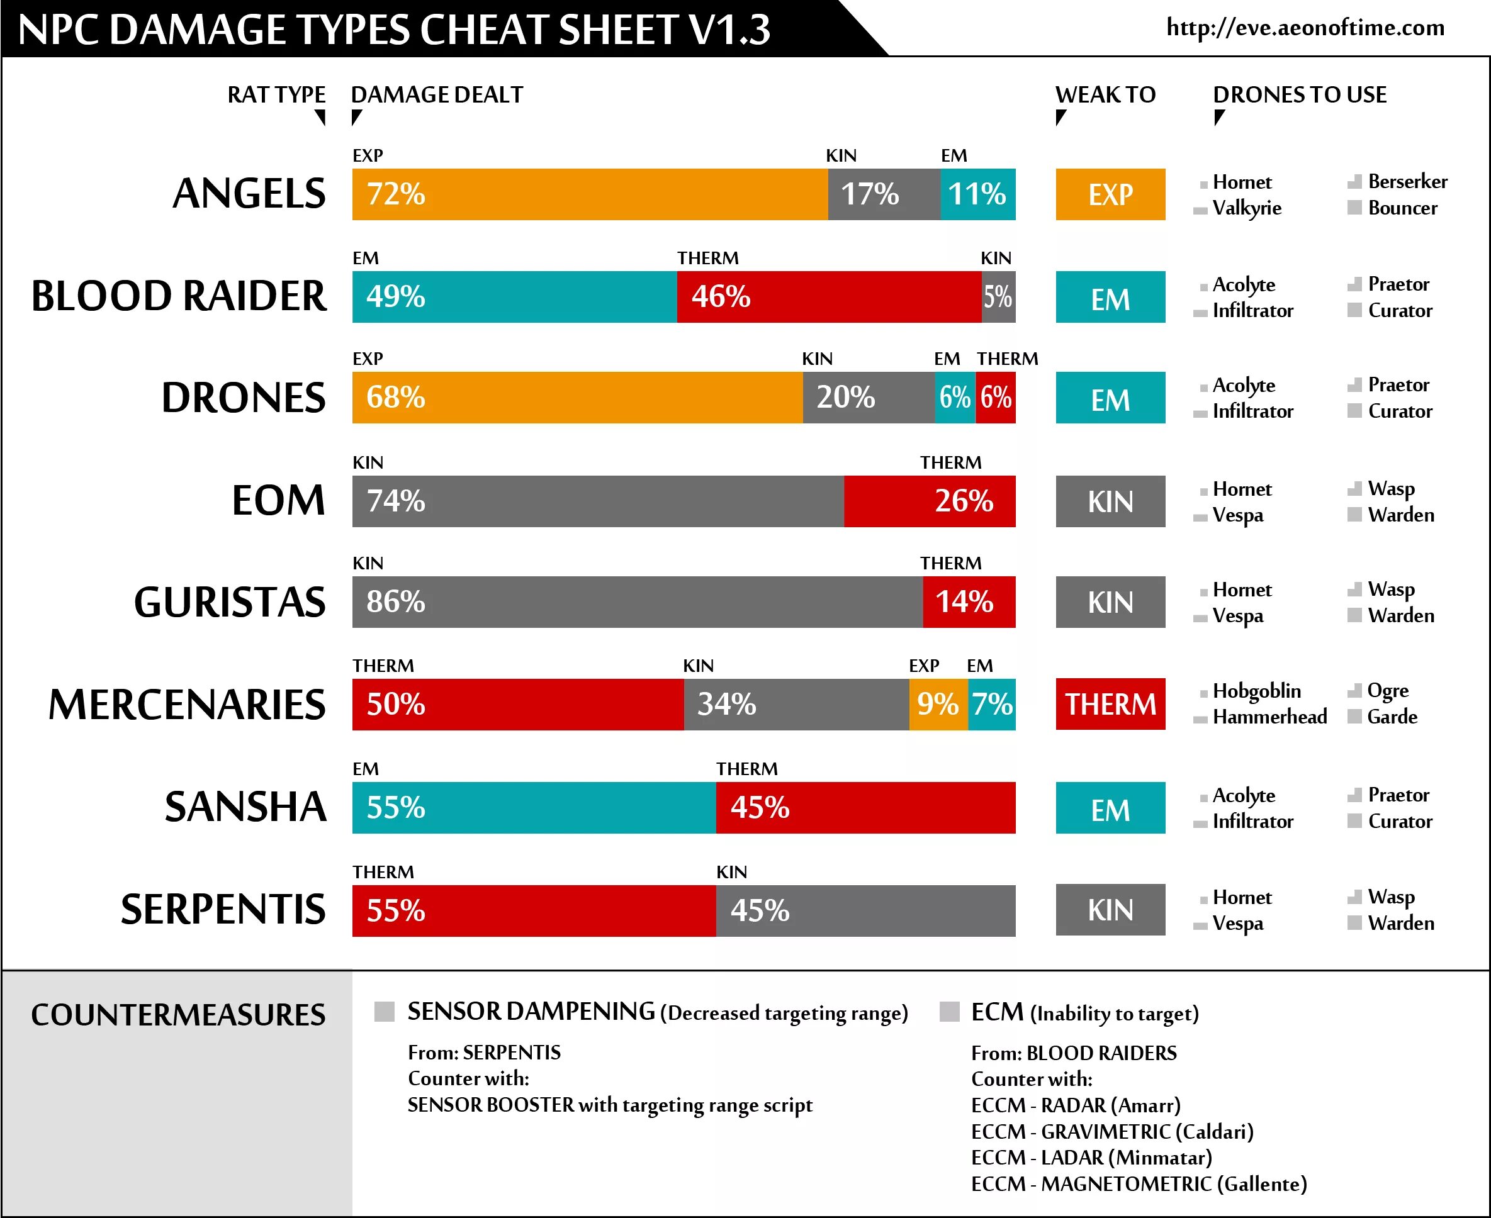Viewport: 1491px width, 1218px height.
Task: Open the NPC Damage Types Cheat Sheet menu
Action: tap(371, 27)
